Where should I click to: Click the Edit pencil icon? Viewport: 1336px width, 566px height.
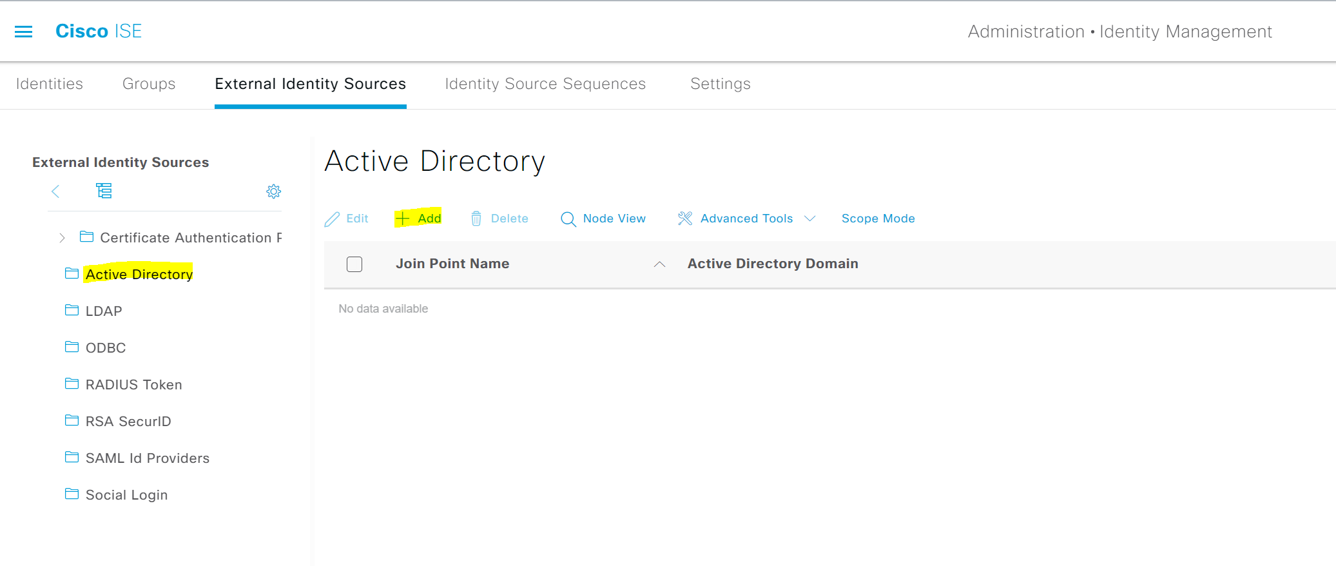pyautogui.click(x=332, y=219)
